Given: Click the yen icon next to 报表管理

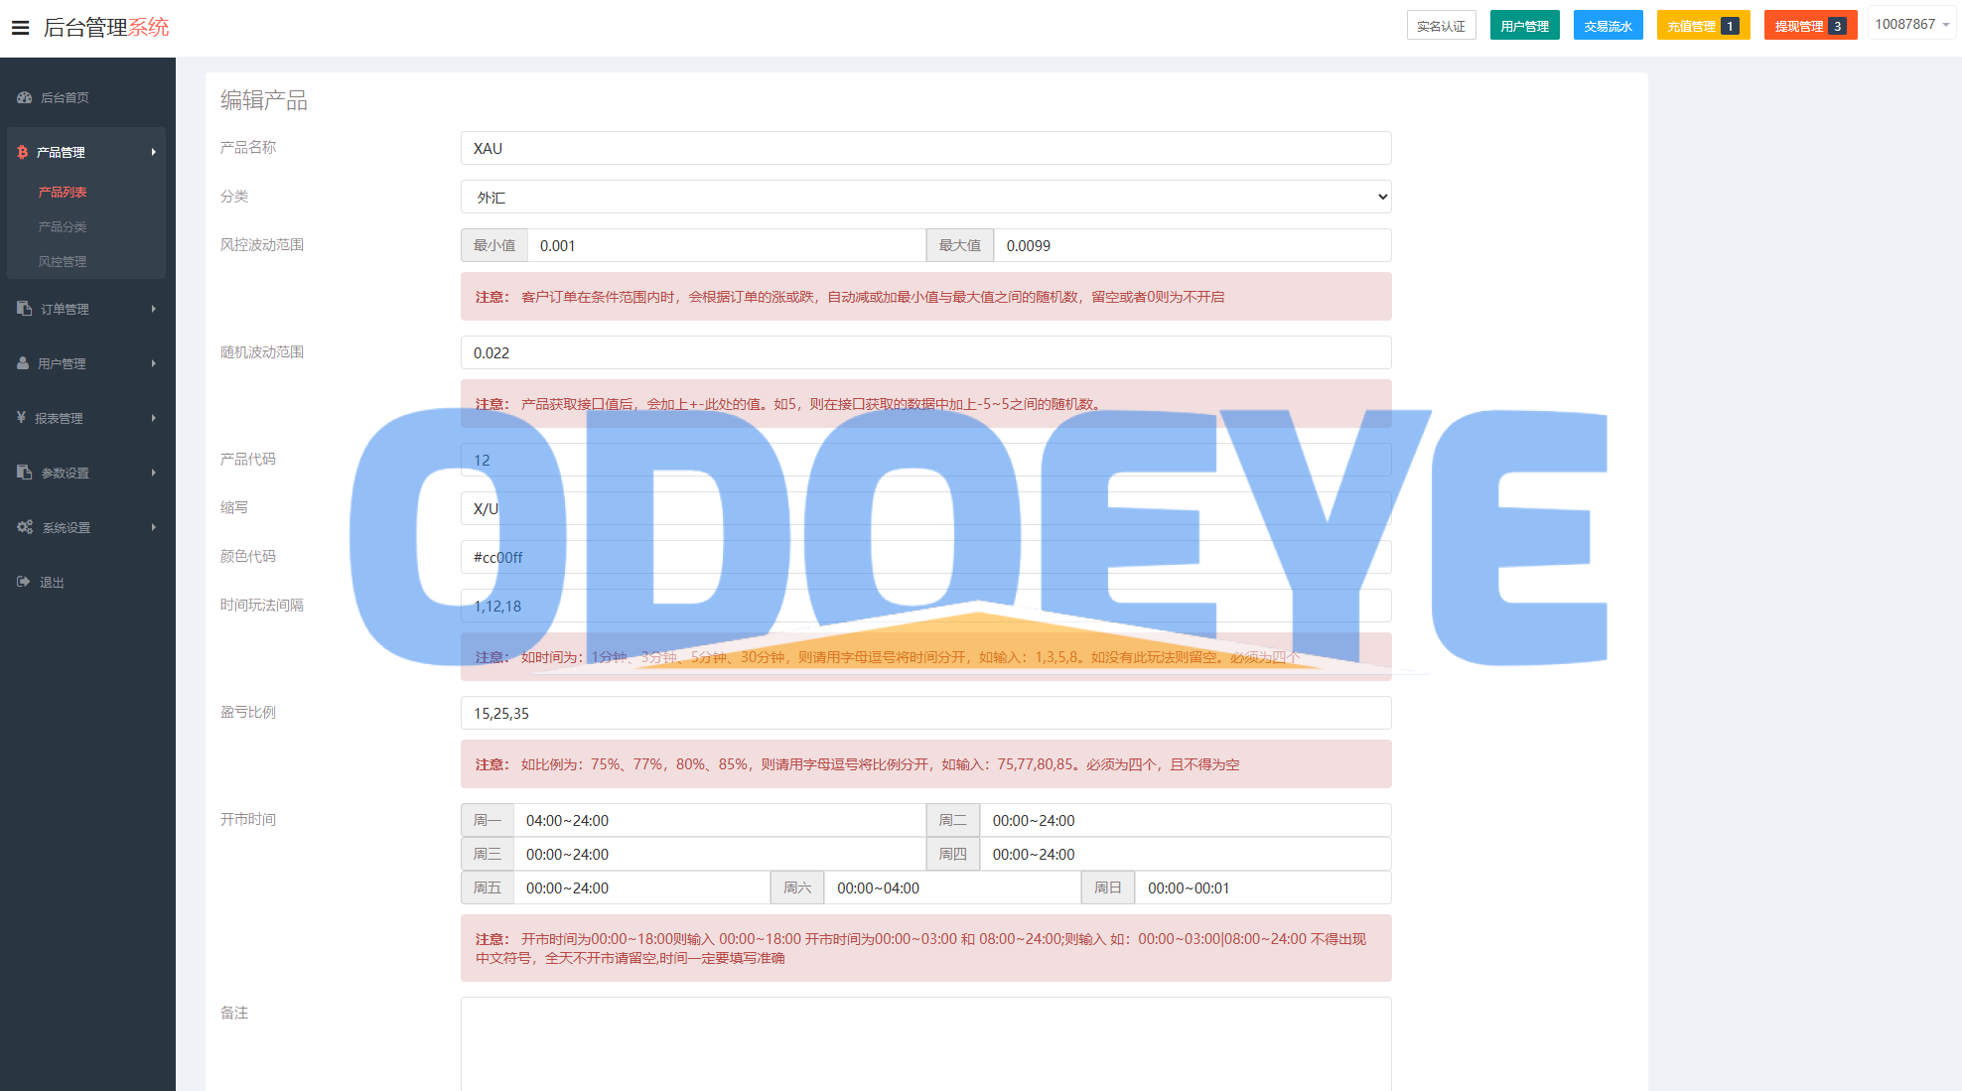Looking at the screenshot, I should tap(21, 418).
